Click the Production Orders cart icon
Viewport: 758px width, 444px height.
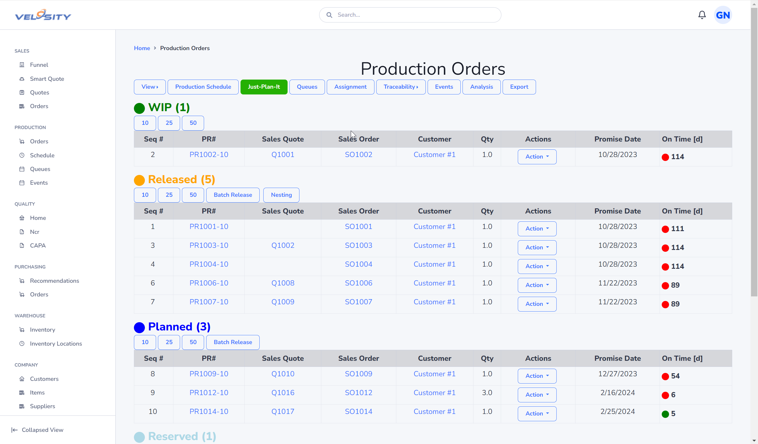click(x=22, y=141)
